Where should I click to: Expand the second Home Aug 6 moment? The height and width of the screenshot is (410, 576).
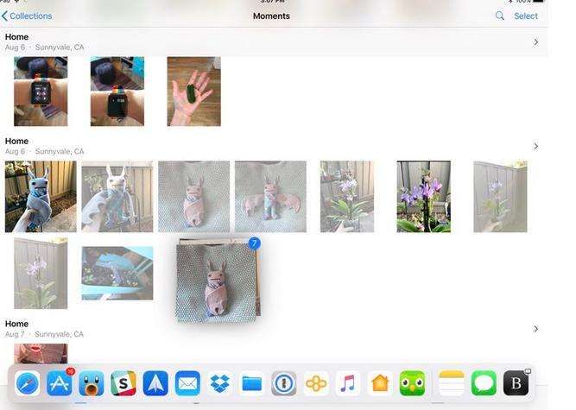click(536, 147)
